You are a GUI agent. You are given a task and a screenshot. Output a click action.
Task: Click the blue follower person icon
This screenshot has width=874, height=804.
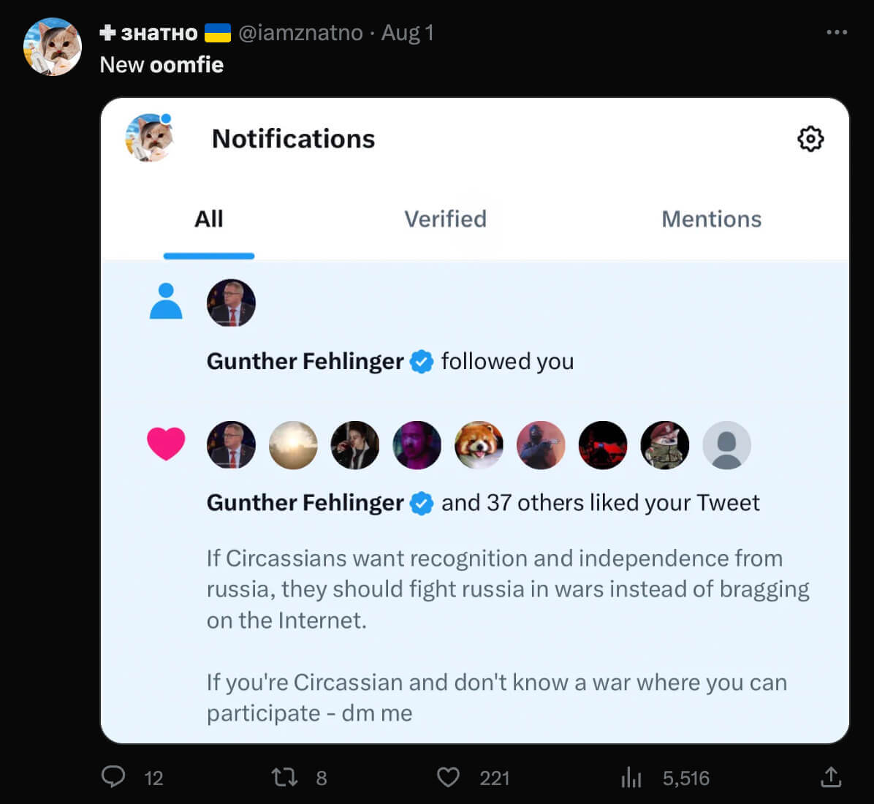coord(166,301)
